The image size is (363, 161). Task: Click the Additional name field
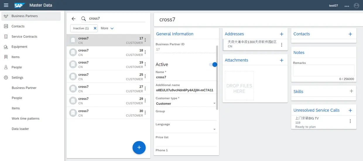(186, 90)
